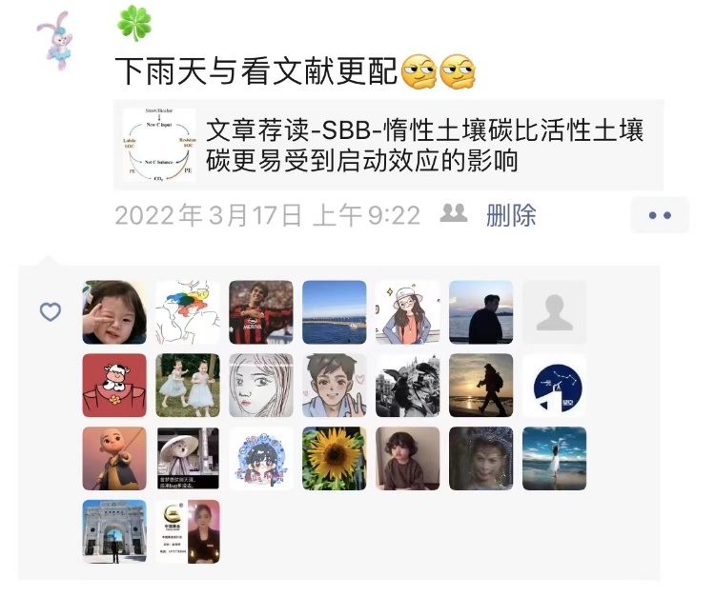Image resolution: width=715 pixels, height=597 pixels.
Task: Open the girl on beach dancing avatar
Action: pyautogui.click(x=554, y=459)
